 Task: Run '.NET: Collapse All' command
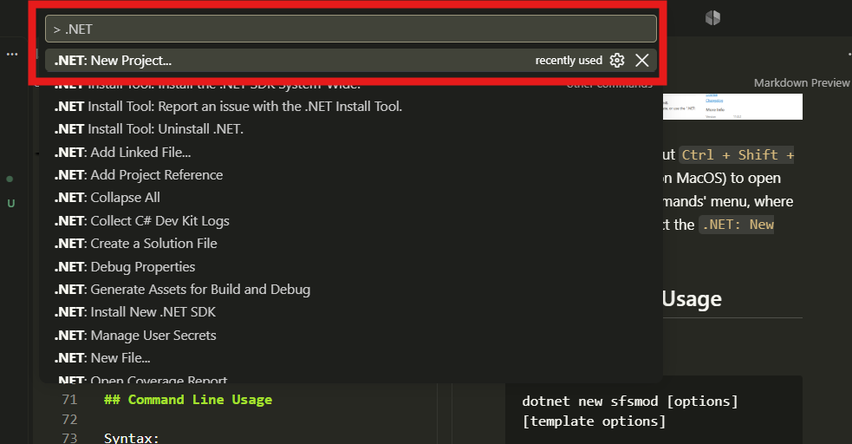pos(350,198)
